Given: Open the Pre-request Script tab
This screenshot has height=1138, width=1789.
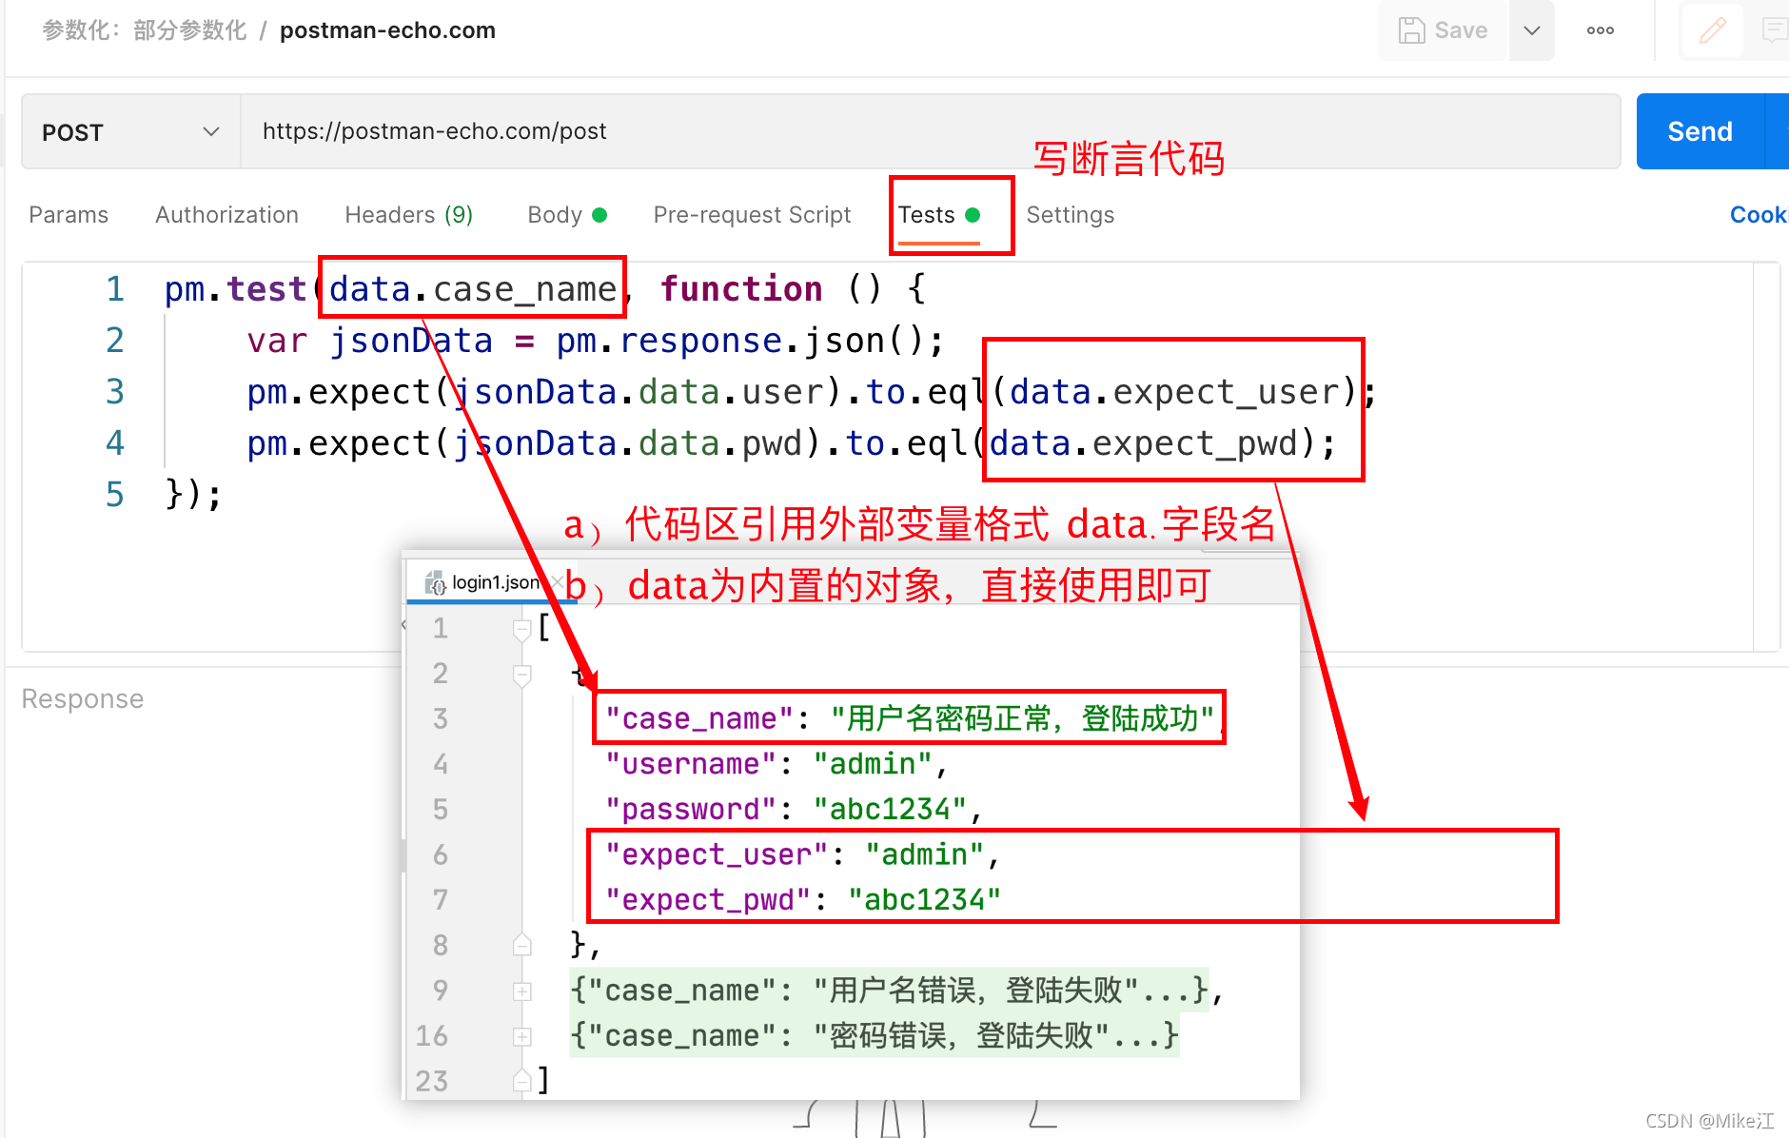Looking at the screenshot, I should coord(752,215).
